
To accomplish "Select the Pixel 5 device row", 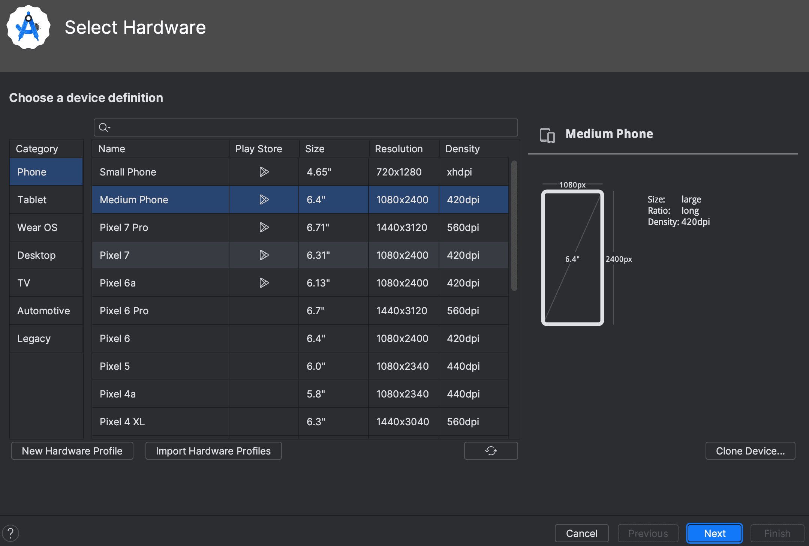I will tap(300, 366).
